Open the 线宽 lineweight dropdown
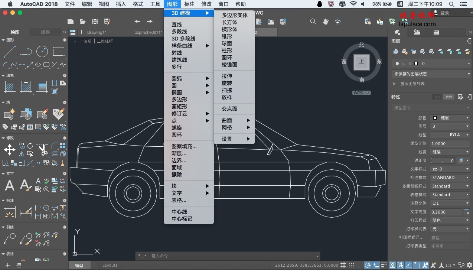 [450, 152]
